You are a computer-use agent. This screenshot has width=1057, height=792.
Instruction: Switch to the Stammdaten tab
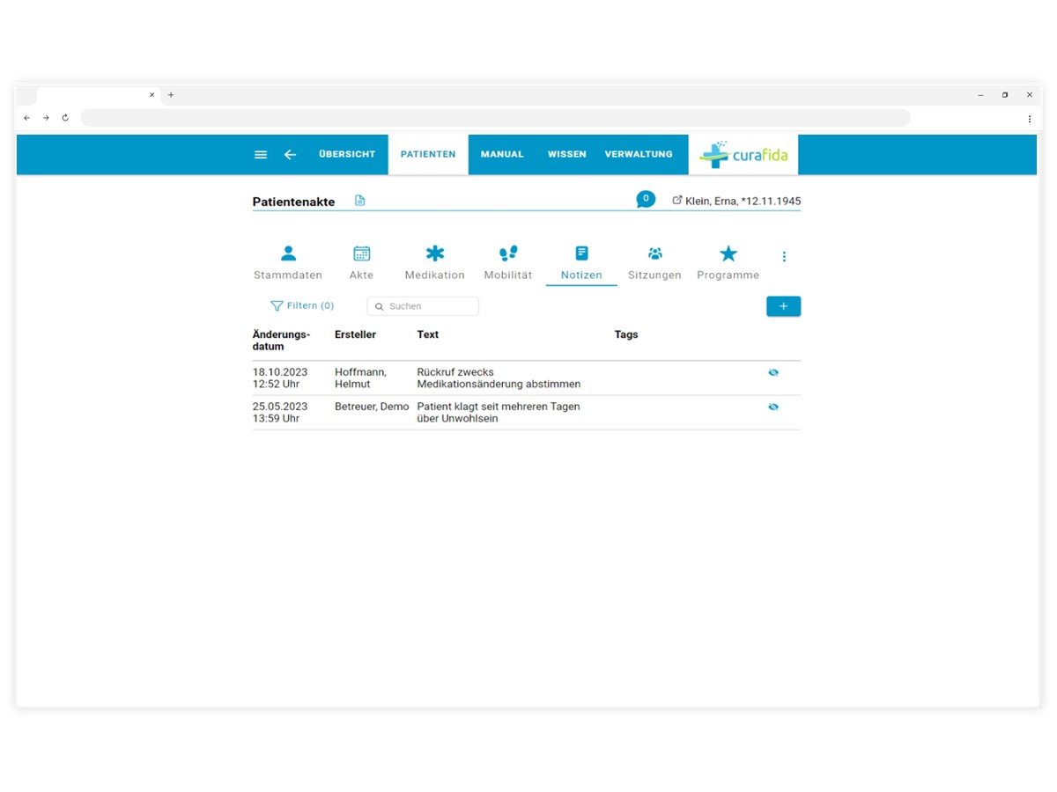tap(288, 263)
